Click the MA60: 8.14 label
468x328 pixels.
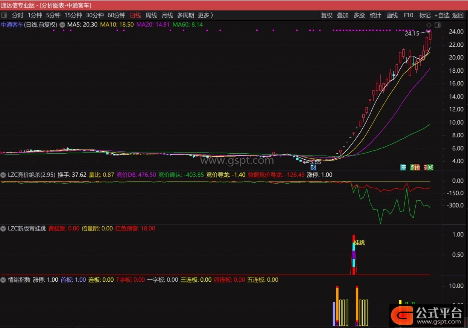(188, 25)
